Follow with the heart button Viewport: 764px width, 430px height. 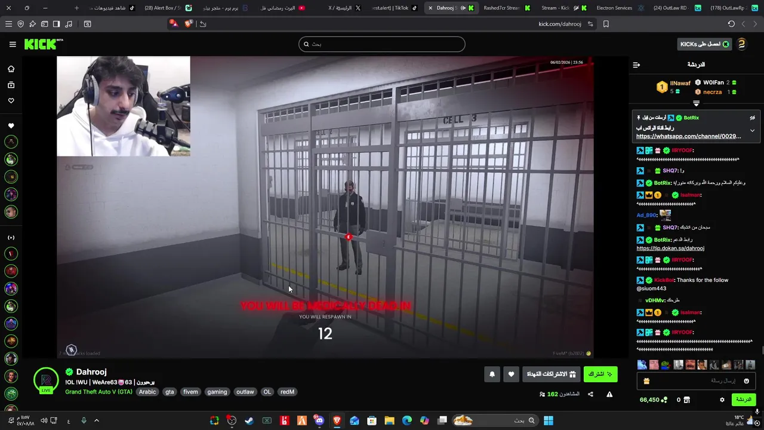[511, 374]
